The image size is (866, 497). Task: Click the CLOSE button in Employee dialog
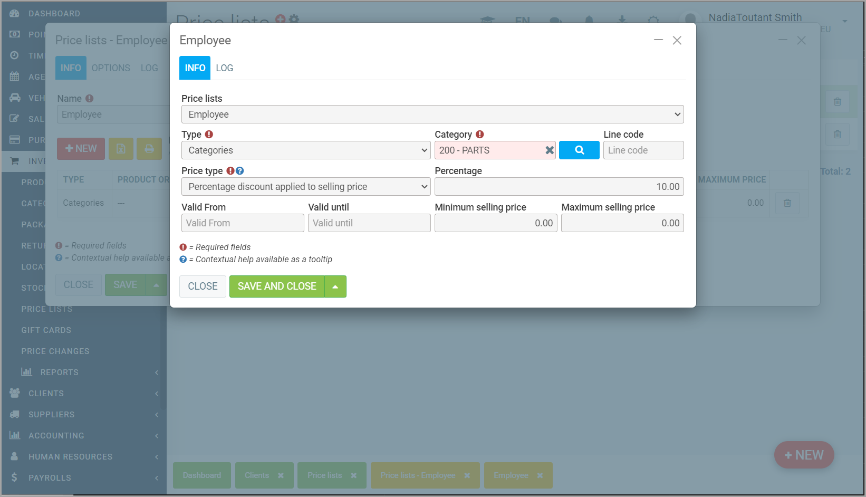(203, 286)
